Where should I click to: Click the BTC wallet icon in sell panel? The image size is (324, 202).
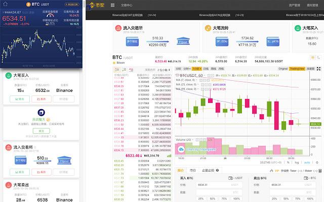[x=306, y=178]
